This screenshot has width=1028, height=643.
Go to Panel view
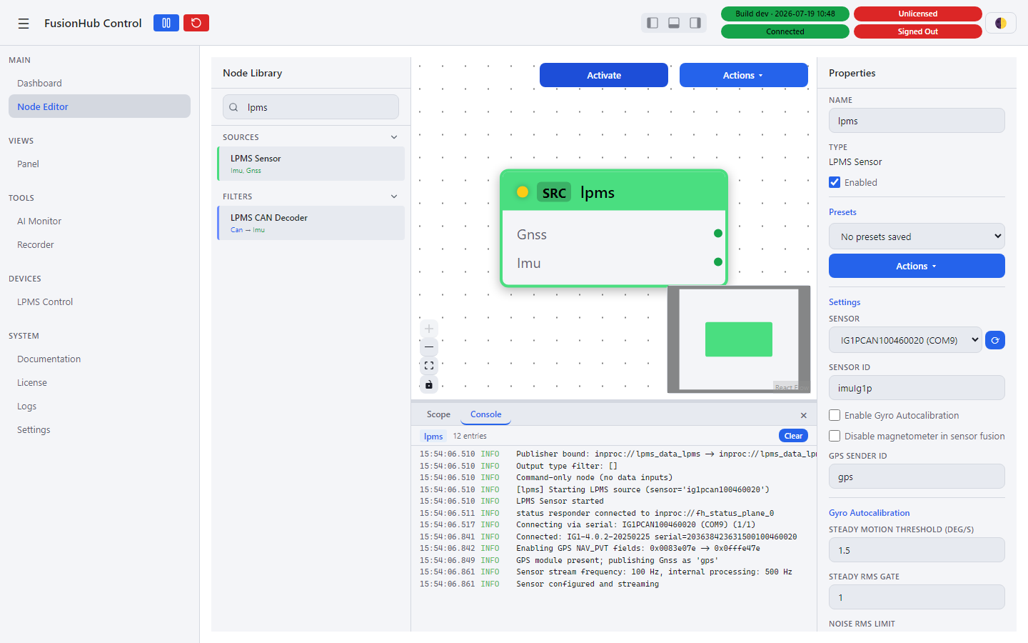click(x=99, y=164)
